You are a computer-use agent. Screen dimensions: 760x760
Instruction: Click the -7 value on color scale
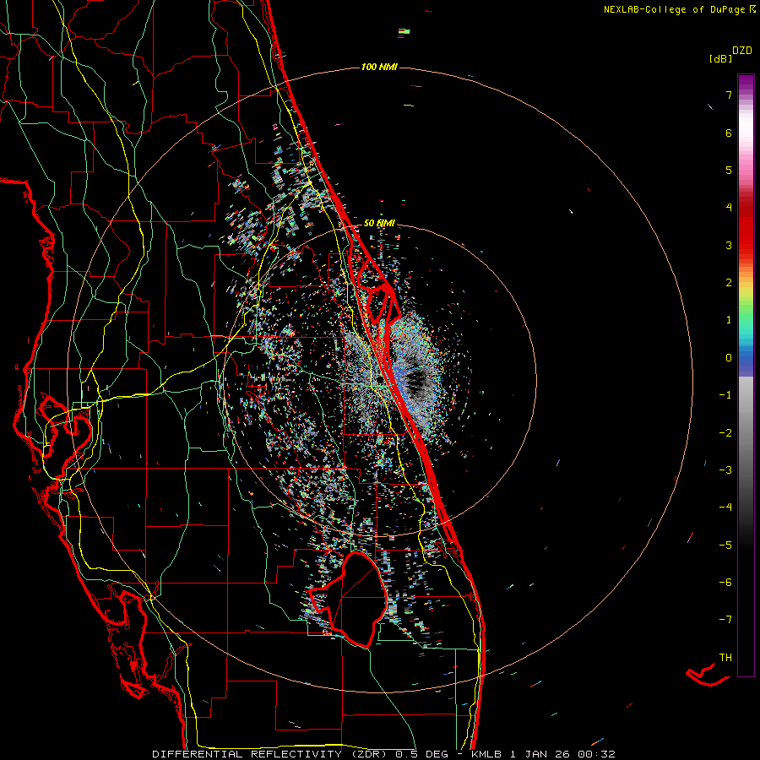tap(725, 620)
